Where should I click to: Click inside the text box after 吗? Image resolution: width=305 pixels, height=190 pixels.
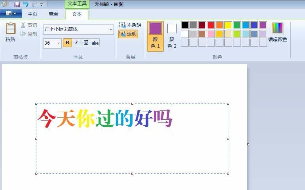pos(173,119)
